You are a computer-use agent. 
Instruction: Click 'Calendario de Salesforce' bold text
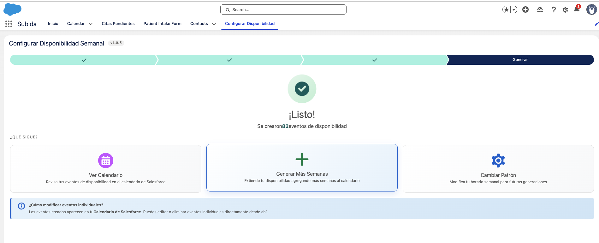(117, 212)
